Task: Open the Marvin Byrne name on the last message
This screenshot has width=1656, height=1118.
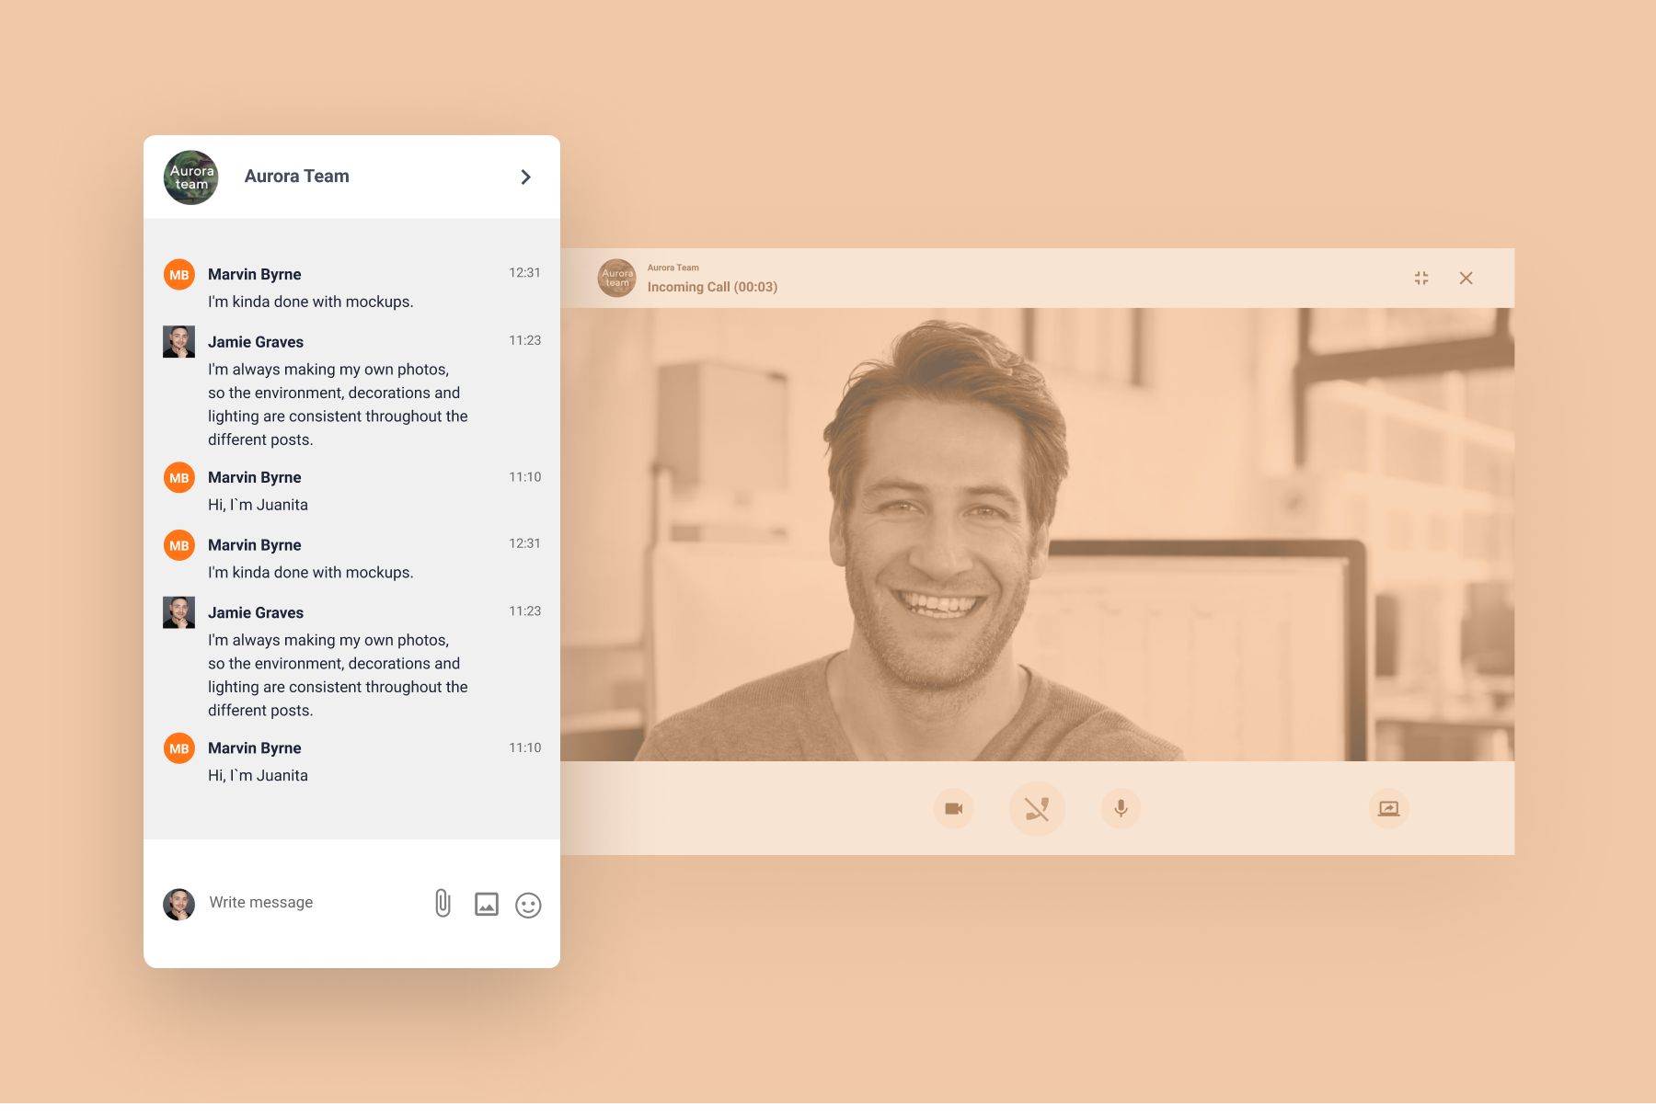Action: click(255, 748)
